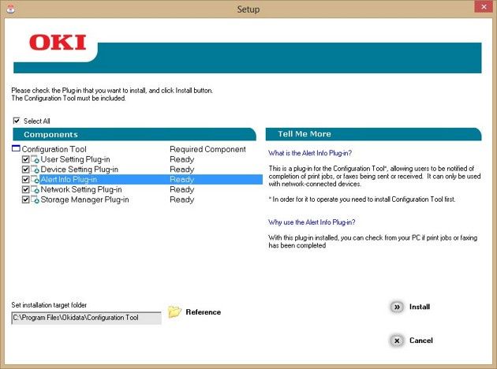Click the Install button label
The height and width of the screenshot is (369, 497).
420,307
